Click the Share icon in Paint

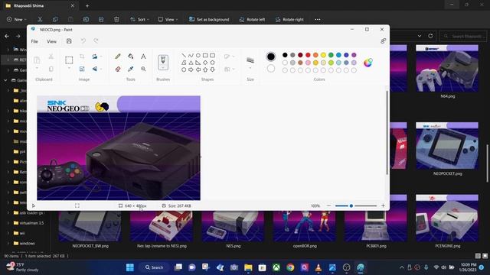tap(383, 40)
